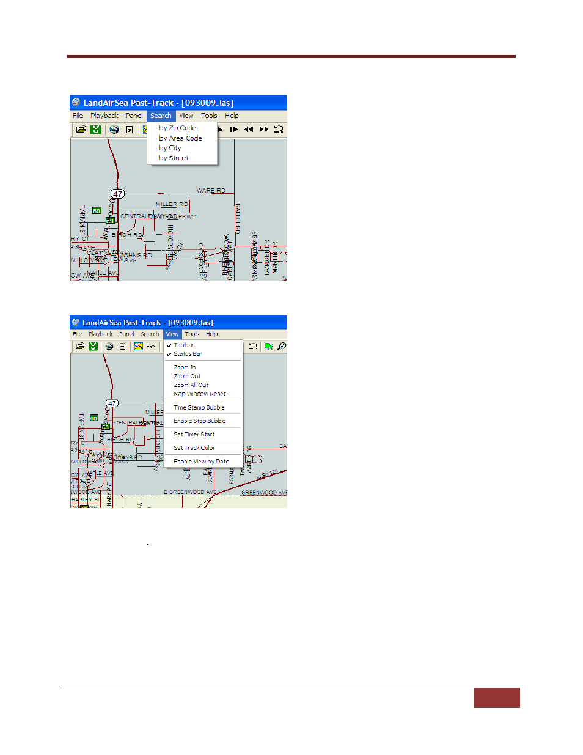Click green save icon in window showing View menu

point(94,347)
